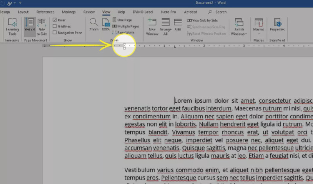Click Reset Window Position
The image size is (313, 184).
[x=206, y=34]
